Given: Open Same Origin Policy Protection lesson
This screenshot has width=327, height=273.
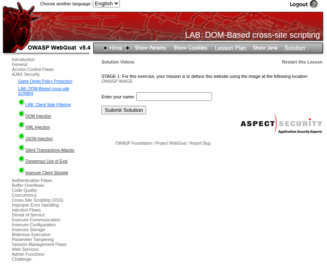Looking at the screenshot, I should point(45,81).
